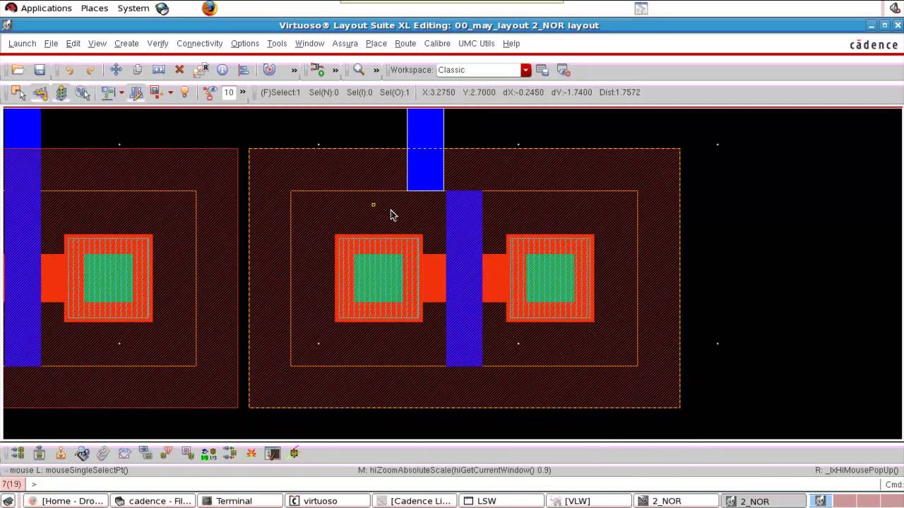This screenshot has width=904, height=508.
Task: Open Edit Properties info icon
Action: 222,70
